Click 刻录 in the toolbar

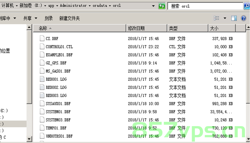coord(49,18)
